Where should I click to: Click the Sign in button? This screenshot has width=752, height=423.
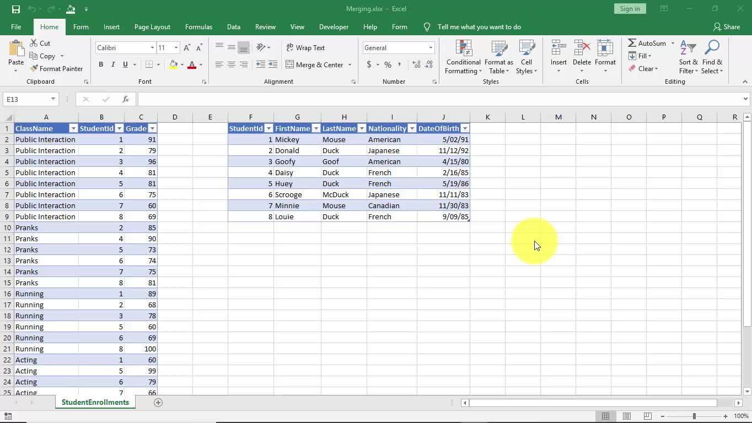coord(630,9)
